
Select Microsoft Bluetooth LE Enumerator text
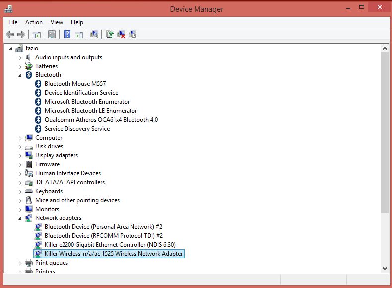click(91, 111)
